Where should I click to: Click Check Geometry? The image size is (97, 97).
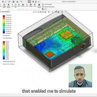47,4
